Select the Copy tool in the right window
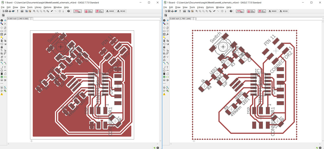324x149 pixels. pos(167,28)
